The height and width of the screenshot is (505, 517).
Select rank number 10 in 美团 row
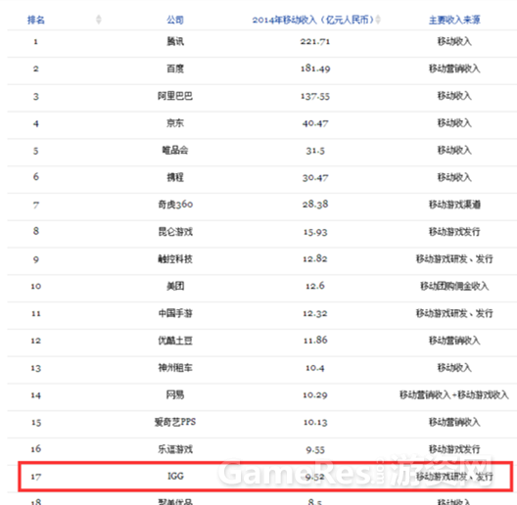tap(36, 286)
